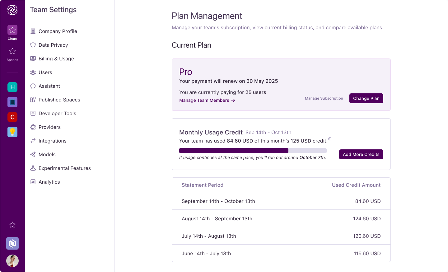
Task: Open the Analytics chart icon
Action: 33,182
